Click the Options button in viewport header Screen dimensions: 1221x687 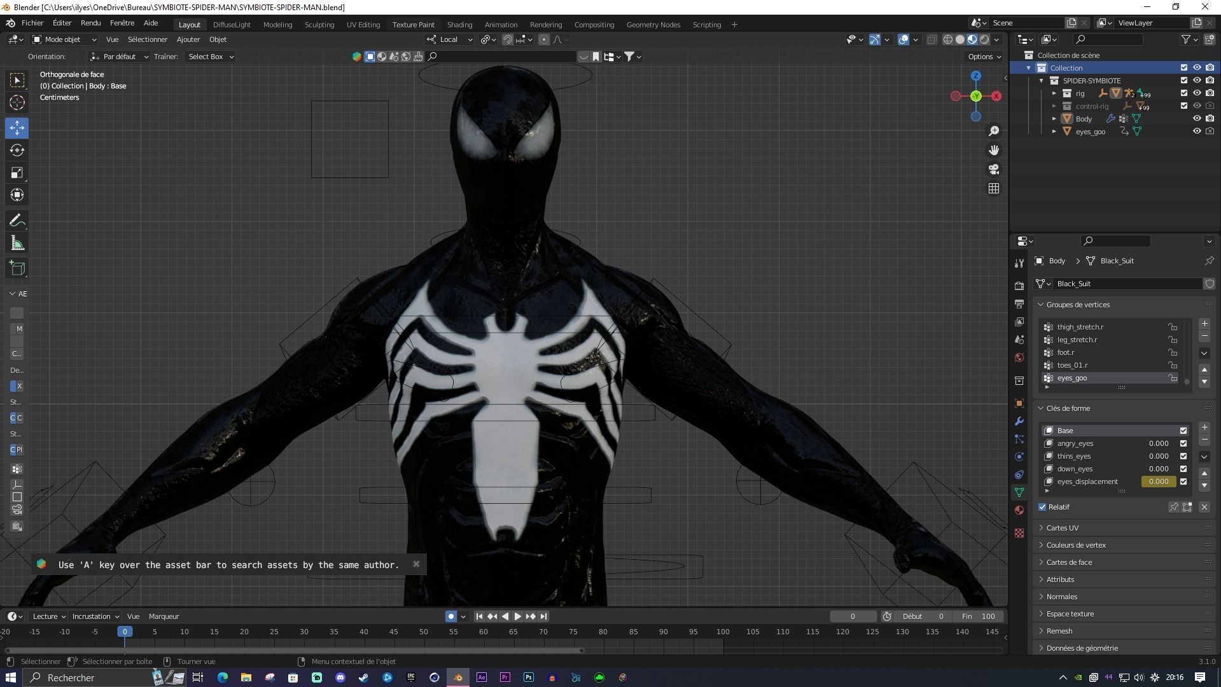tap(982, 57)
